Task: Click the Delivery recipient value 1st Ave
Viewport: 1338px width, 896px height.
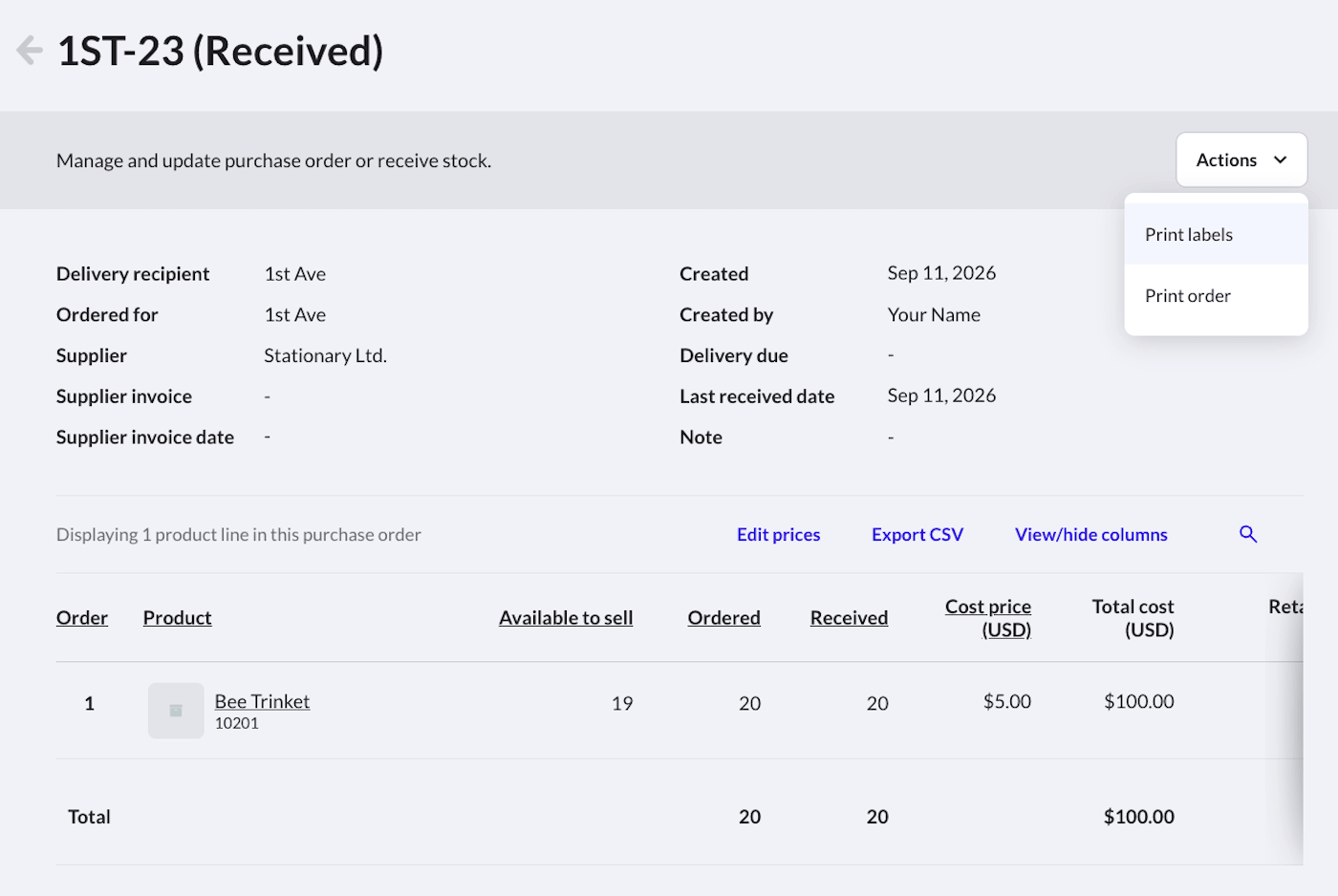Action: (295, 274)
